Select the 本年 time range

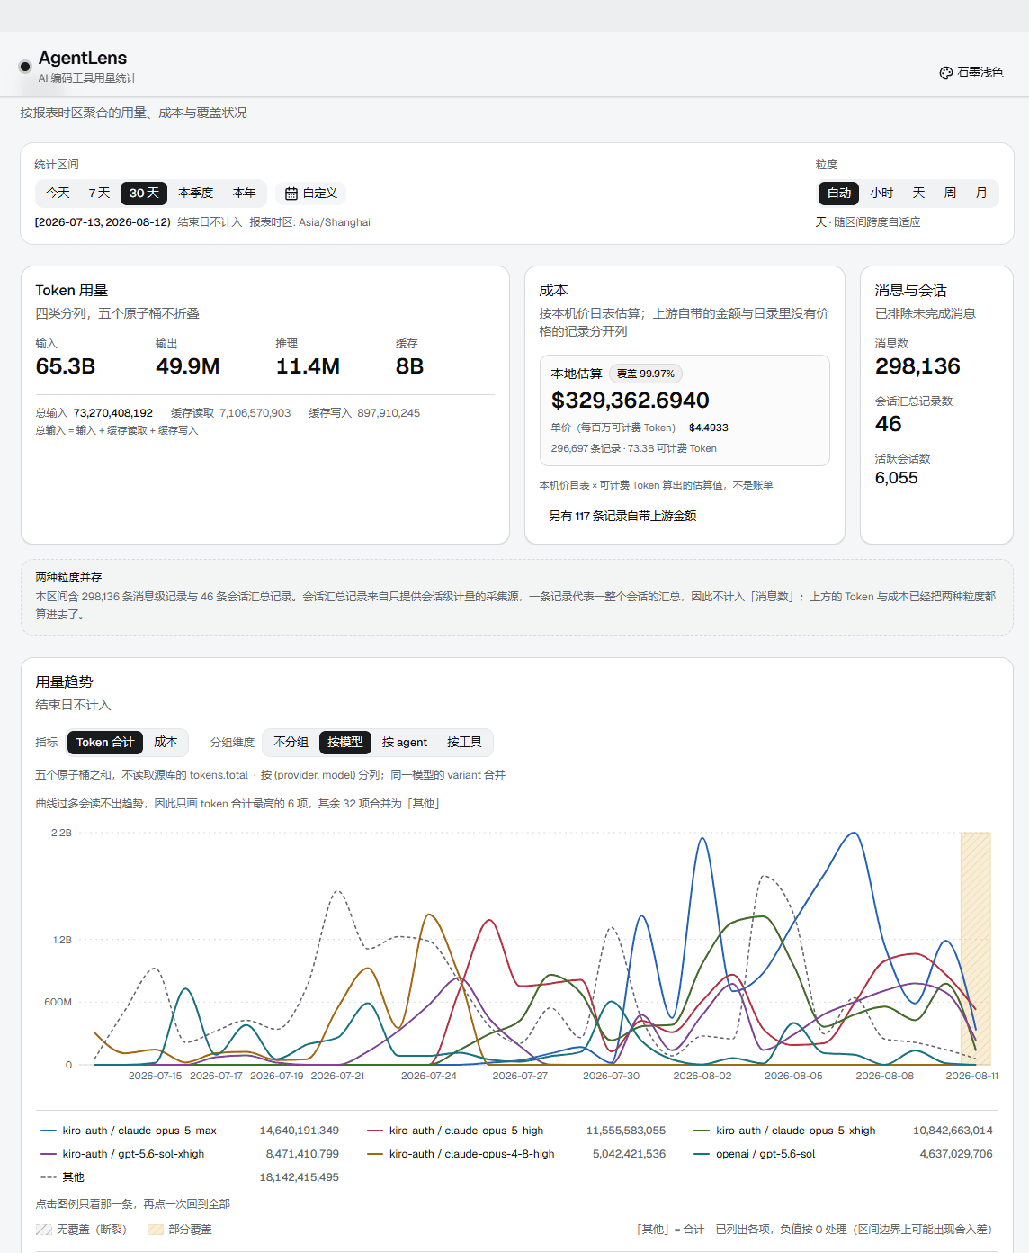coord(245,193)
